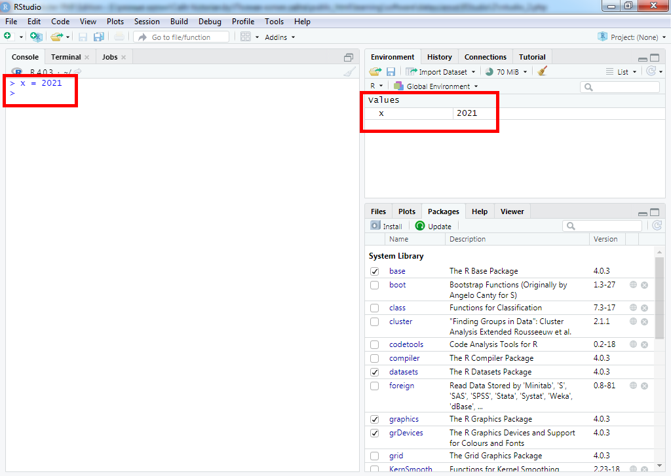The width and height of the screenshot is (671, 476).
Task: Open the Addins dropdown
Action: [280, 37]
